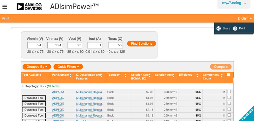This screenshot has width=254, height=121.
Task: Open the Quick Filters dropdown
Action: tap(68, 67)
